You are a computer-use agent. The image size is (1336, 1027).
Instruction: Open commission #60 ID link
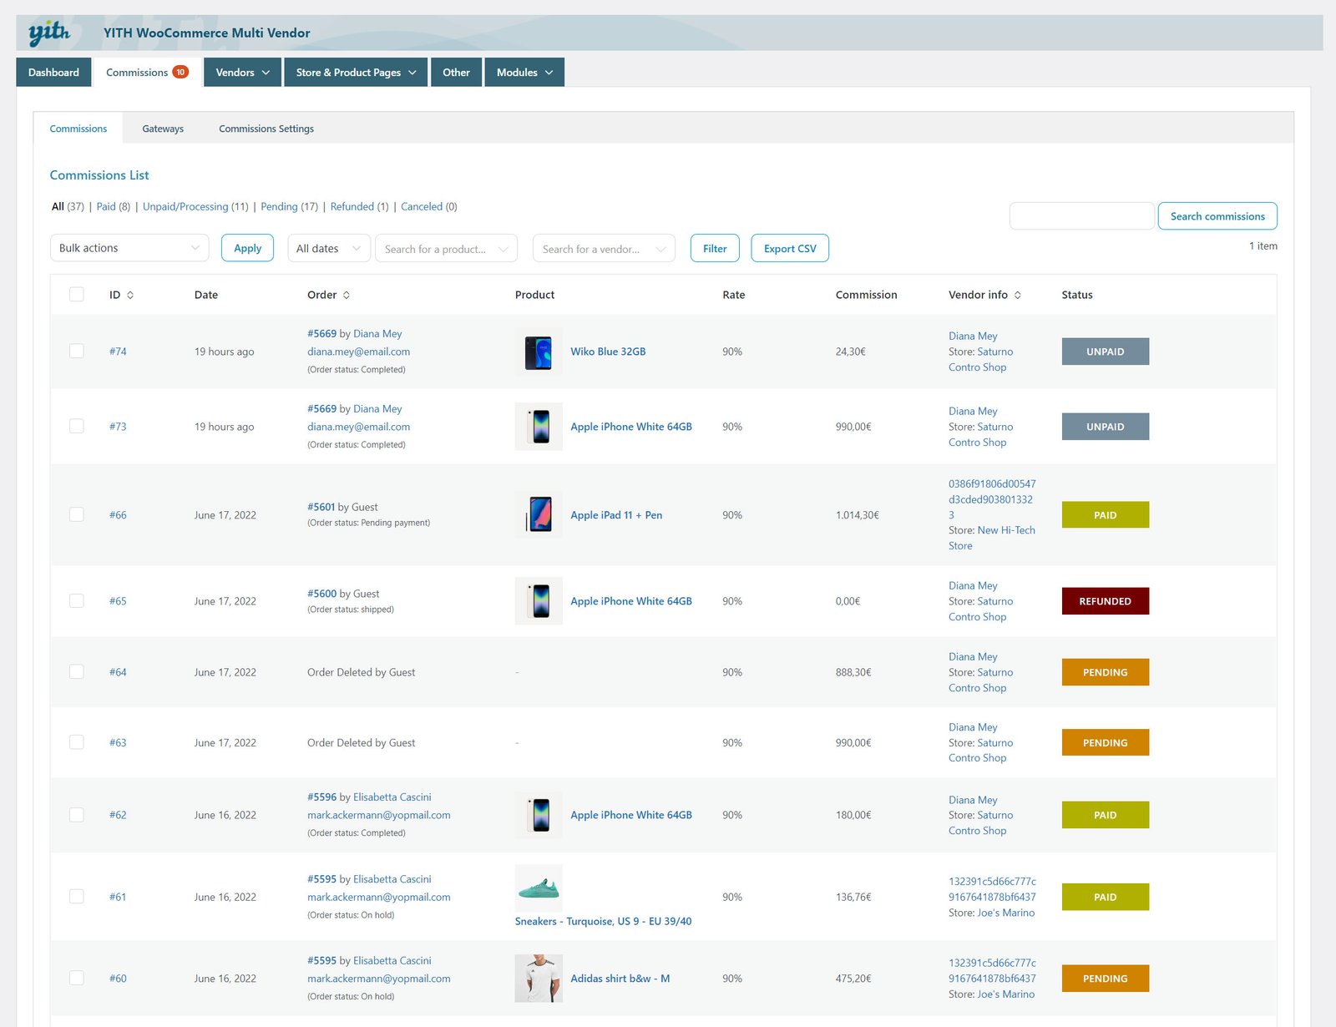118,979
